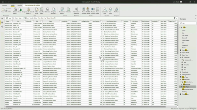Click the Pegar clipboard icon

tap(3, 10)
